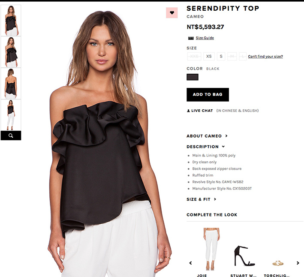Add the Serendipity Top to bag

(x=208, y=95)
